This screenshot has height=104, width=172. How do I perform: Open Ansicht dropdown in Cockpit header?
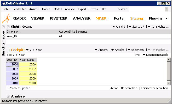[118, 50]
